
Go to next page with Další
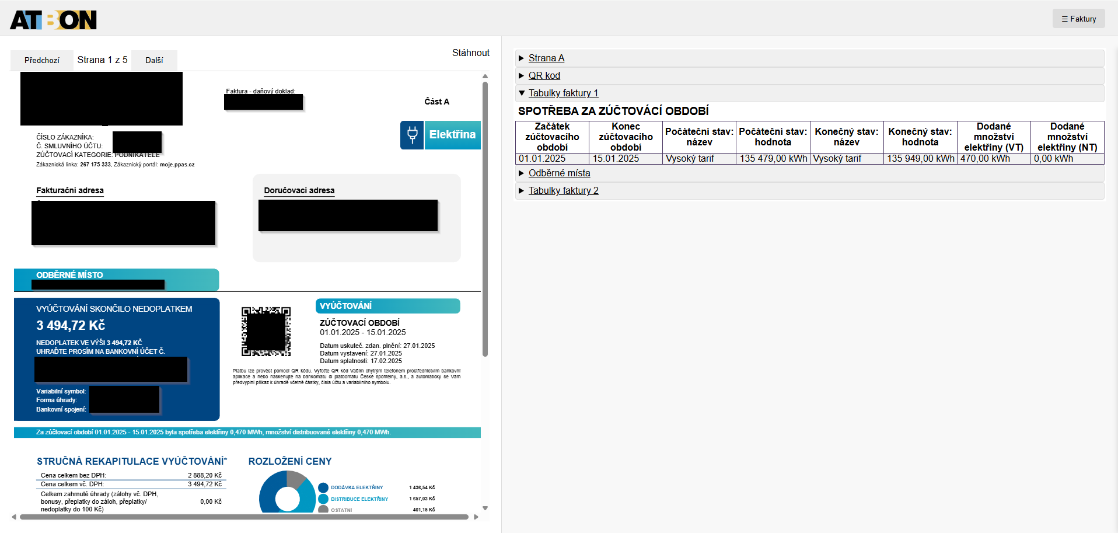coord(154,60)
